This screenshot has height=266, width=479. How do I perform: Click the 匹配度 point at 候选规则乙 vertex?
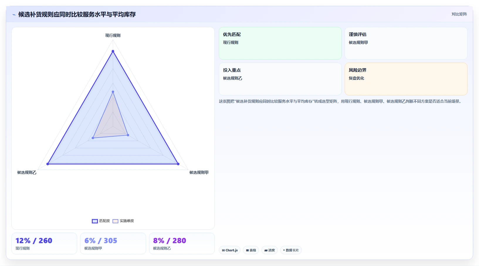[48, 164]
